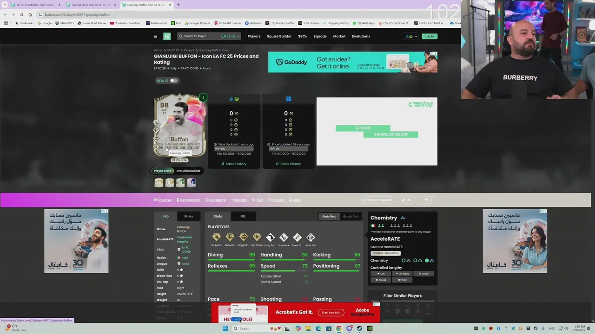Click the Log In button
This screenshot has width=595, height=334.
click(430, 36)
